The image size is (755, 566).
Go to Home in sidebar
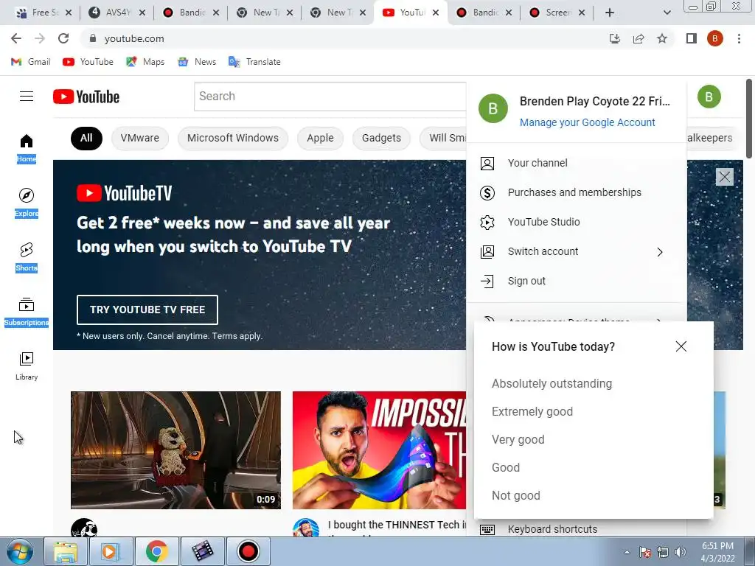pos(27,148)
